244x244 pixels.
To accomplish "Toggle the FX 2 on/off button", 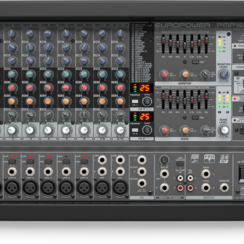I will click(135, 130).
